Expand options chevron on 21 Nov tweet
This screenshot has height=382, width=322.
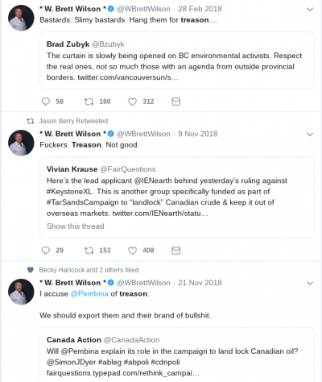coord(310,283)
